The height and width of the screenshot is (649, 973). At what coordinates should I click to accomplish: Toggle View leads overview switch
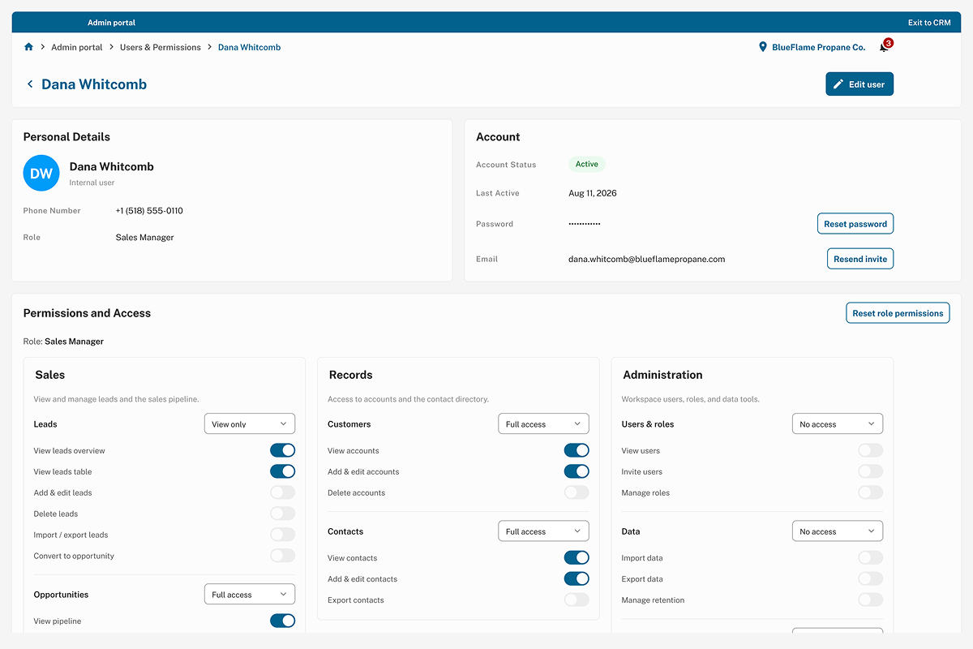(x=283, y=450)
